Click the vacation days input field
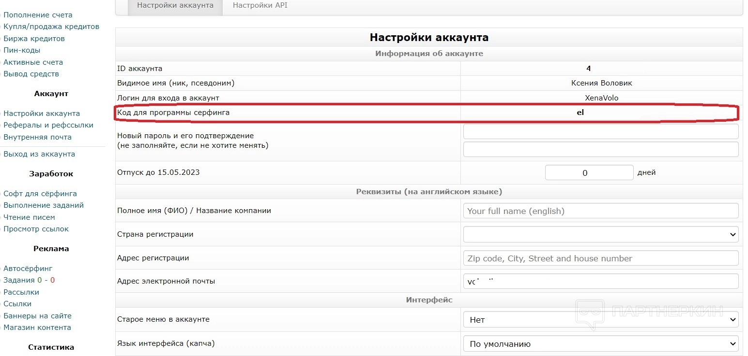 click(589, 172)
